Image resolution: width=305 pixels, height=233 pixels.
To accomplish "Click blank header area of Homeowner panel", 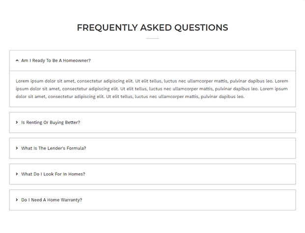I will [193, 61].
